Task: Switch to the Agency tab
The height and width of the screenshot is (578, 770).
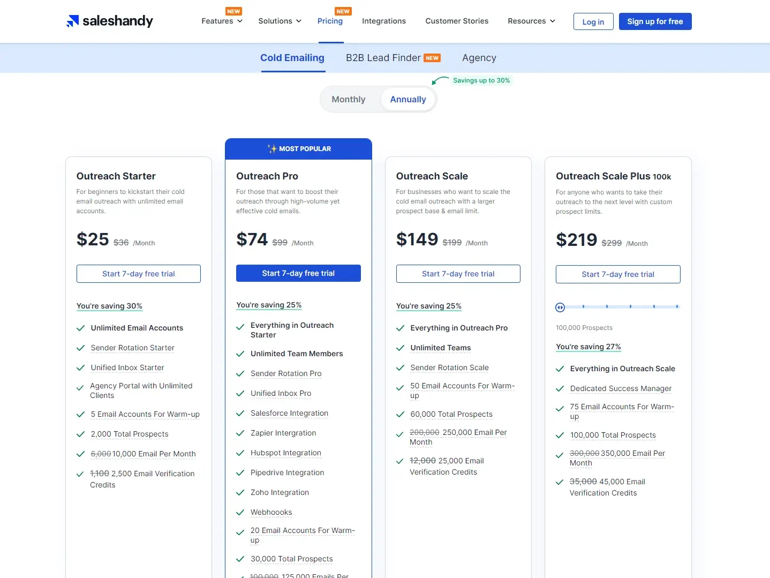Action: click(x=479, y=58)
